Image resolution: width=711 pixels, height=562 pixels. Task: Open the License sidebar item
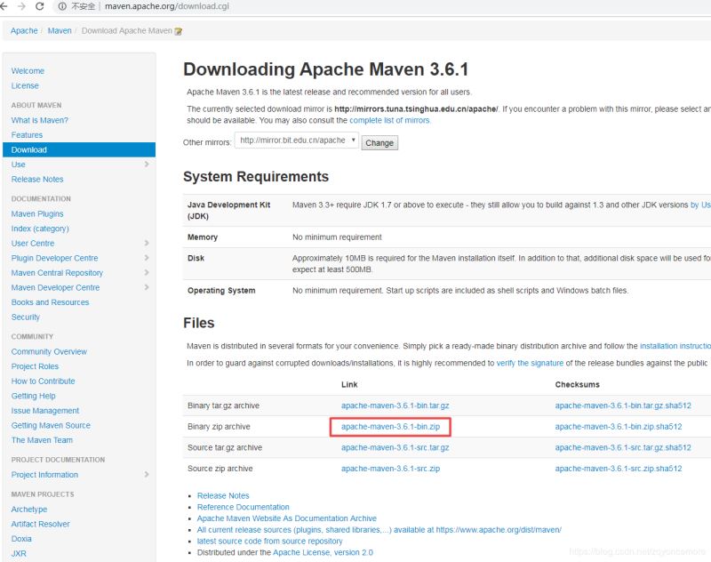(25, 85)
